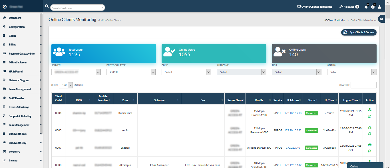The width and height of the screenshot is (390, 168).
Task: Click inside the SEARCH field above the table
Action: pos(363,85)
